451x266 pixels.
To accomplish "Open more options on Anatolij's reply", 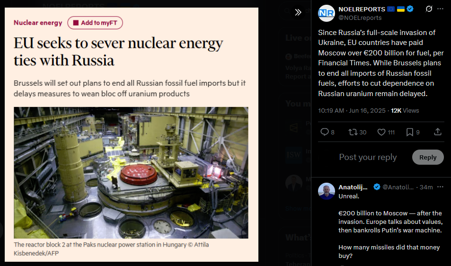I will tap(441, 187).
